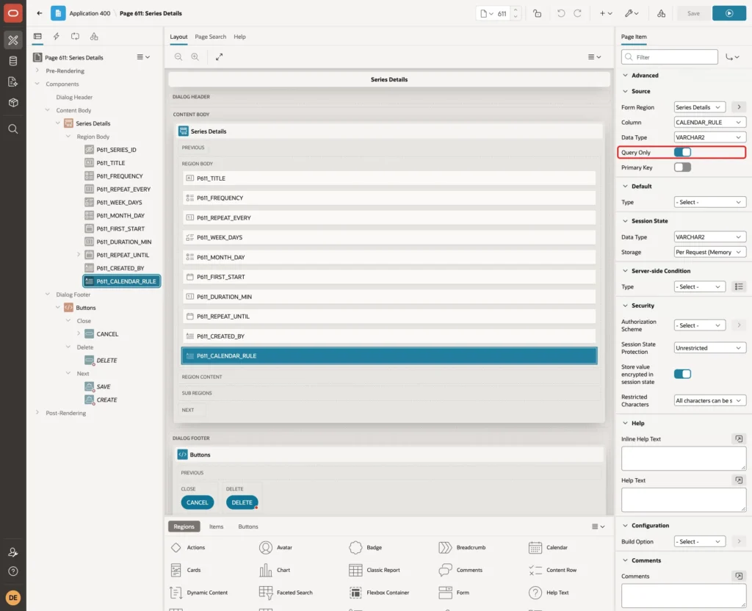This screenshot has width=752, height=611.
Task: Collapse the Source section in properties
Action: point(625,91)
